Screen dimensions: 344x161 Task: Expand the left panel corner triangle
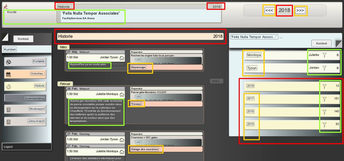5,37
